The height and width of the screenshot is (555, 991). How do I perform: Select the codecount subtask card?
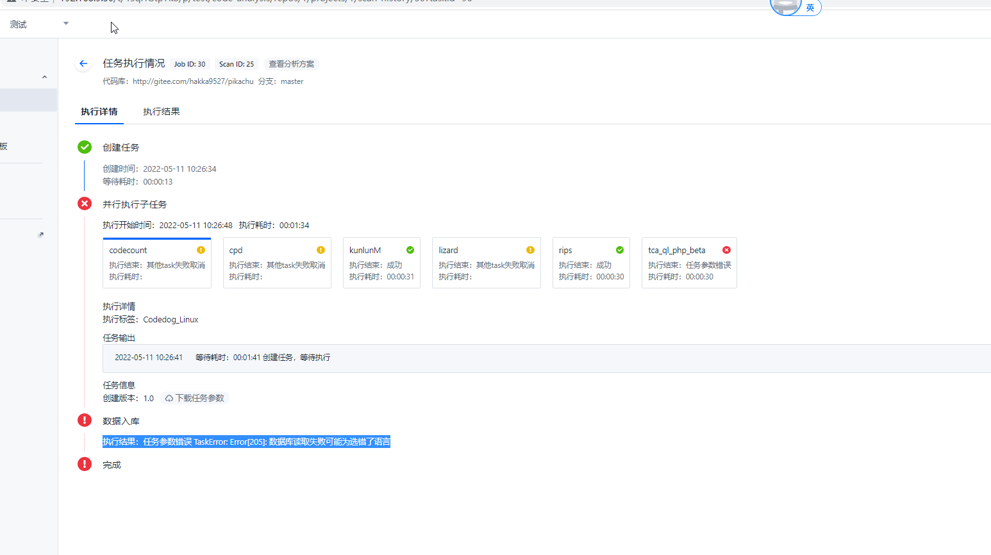(157, 263)
